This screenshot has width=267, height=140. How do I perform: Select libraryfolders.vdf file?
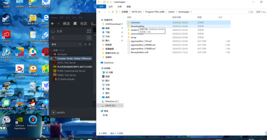tap(179, 52)
